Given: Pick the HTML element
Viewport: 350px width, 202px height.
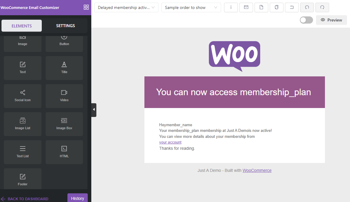Looking at the screenshot, I should [x=64, y=152].
